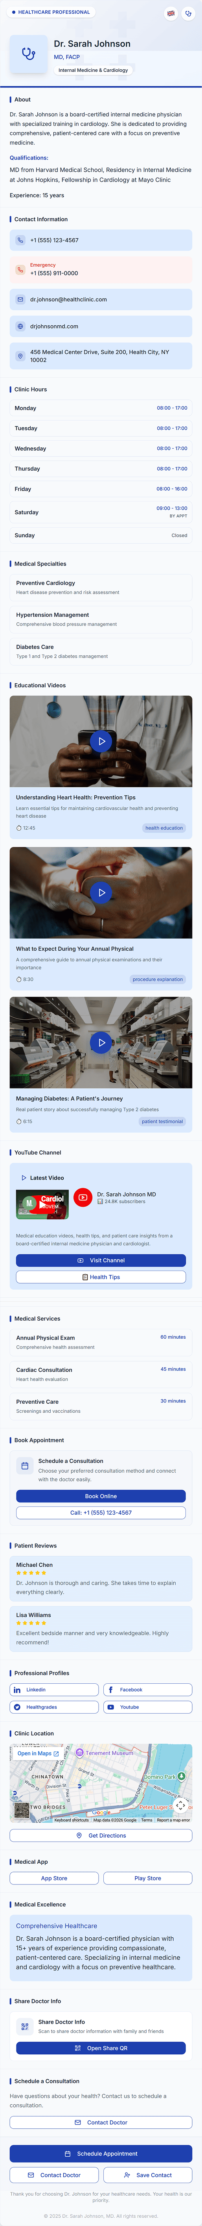Click the calendar icon in Schedule a Consultation
202x2226 pixels.
(25, 1465)
